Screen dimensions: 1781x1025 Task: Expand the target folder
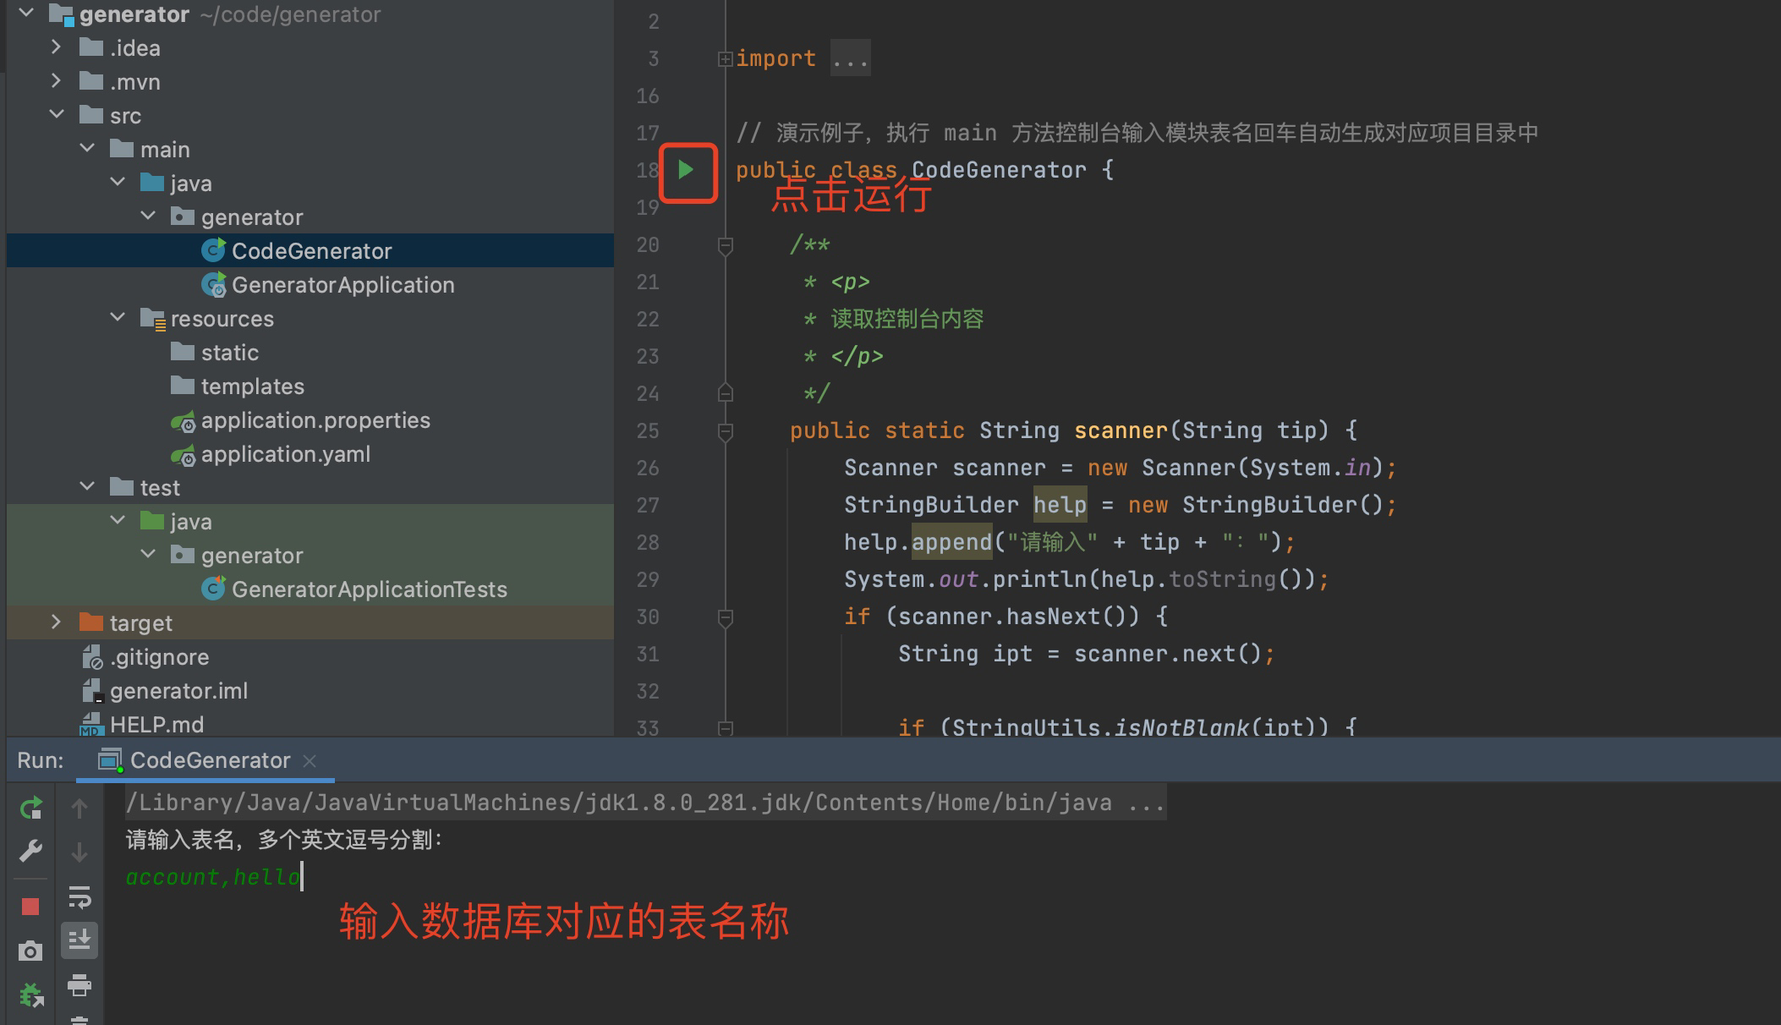pos(56,622)
